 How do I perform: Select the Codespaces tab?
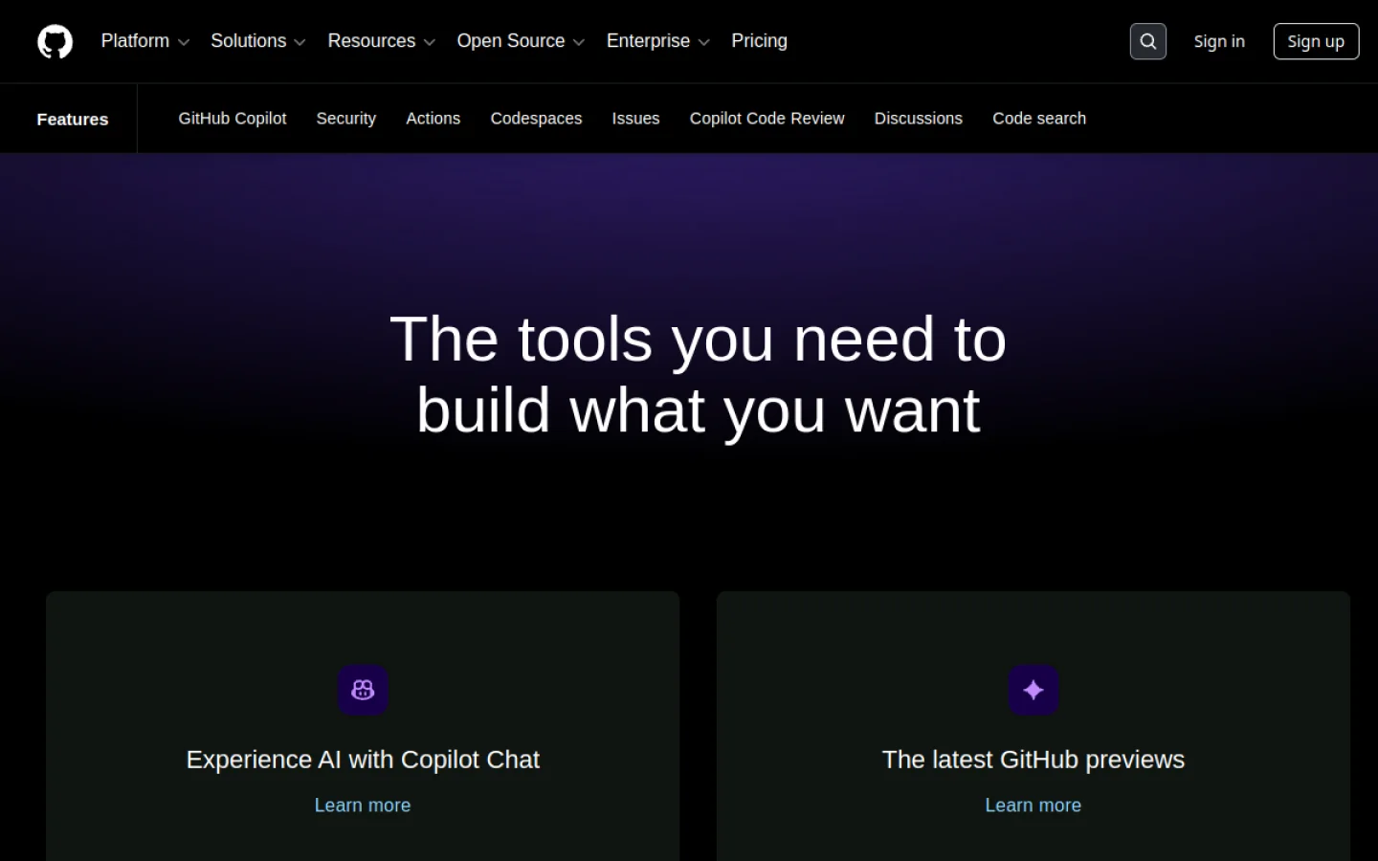coord(536,119)
